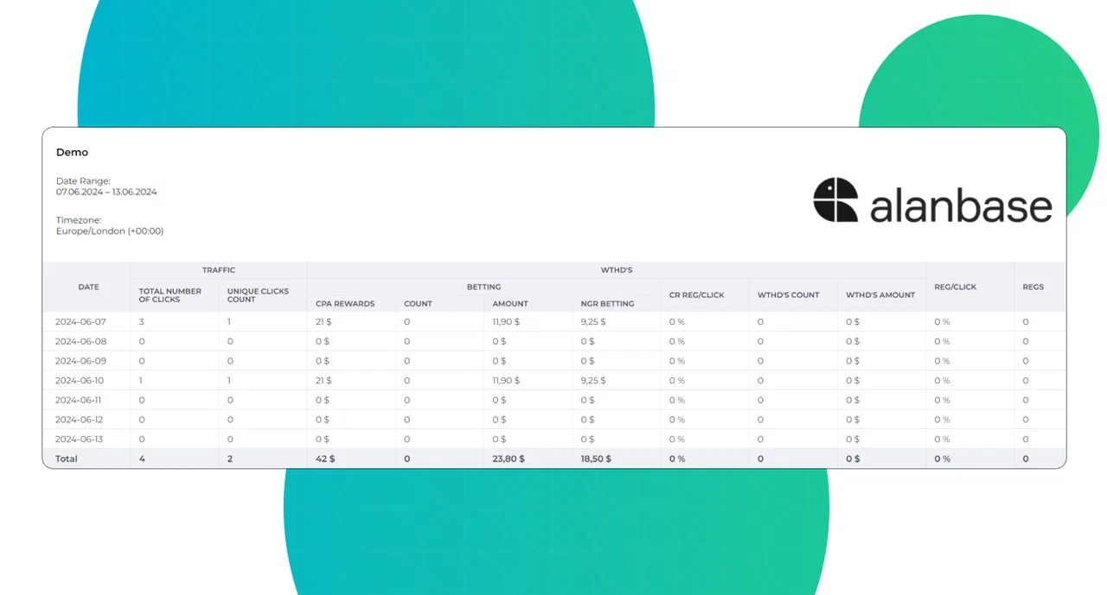Select the date range 07.06.2024 – 13.06.2024
Image resolution: width=1107 pixels, height=595 pixels.
pos(106,192)
